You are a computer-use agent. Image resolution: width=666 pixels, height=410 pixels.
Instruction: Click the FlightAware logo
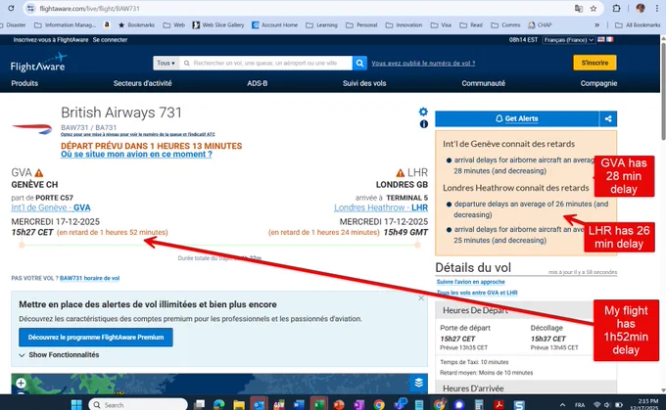pyautogui.click(x=38, y=63)
